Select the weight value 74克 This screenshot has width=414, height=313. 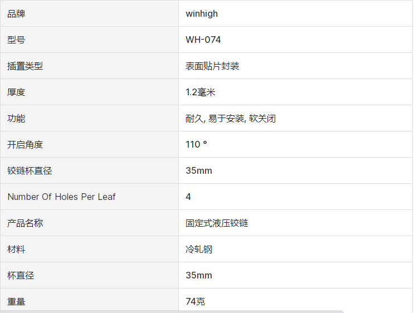(195, 302)
